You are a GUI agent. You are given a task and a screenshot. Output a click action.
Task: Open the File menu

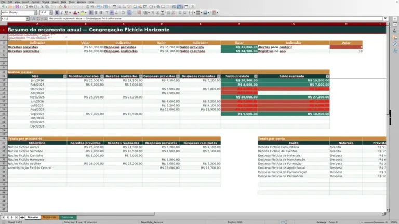coord(3,2)
